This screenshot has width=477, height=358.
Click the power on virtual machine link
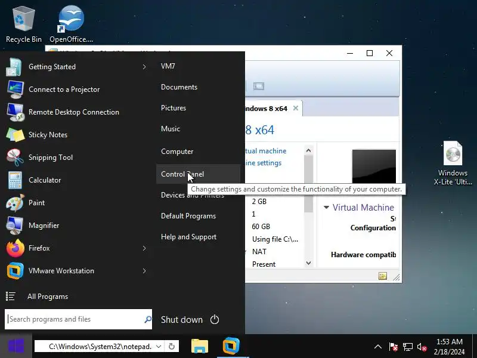click(x=265, y=151)
